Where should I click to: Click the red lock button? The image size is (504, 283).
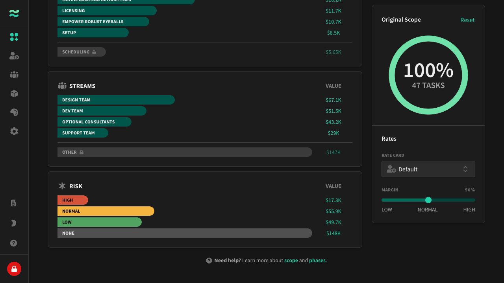(x=14, y=269)
